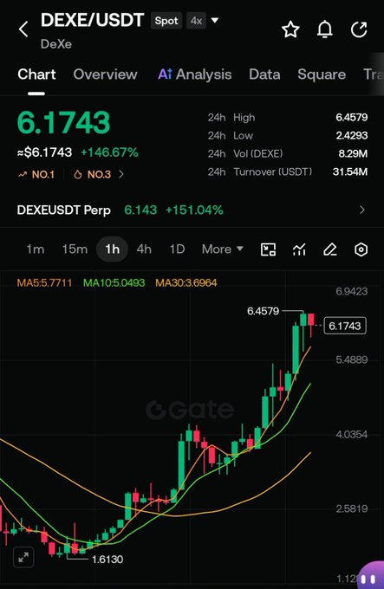Tap the current price tag on axis
The width and height of the screenshot is (384, 589).
click(x=344, y=326)
